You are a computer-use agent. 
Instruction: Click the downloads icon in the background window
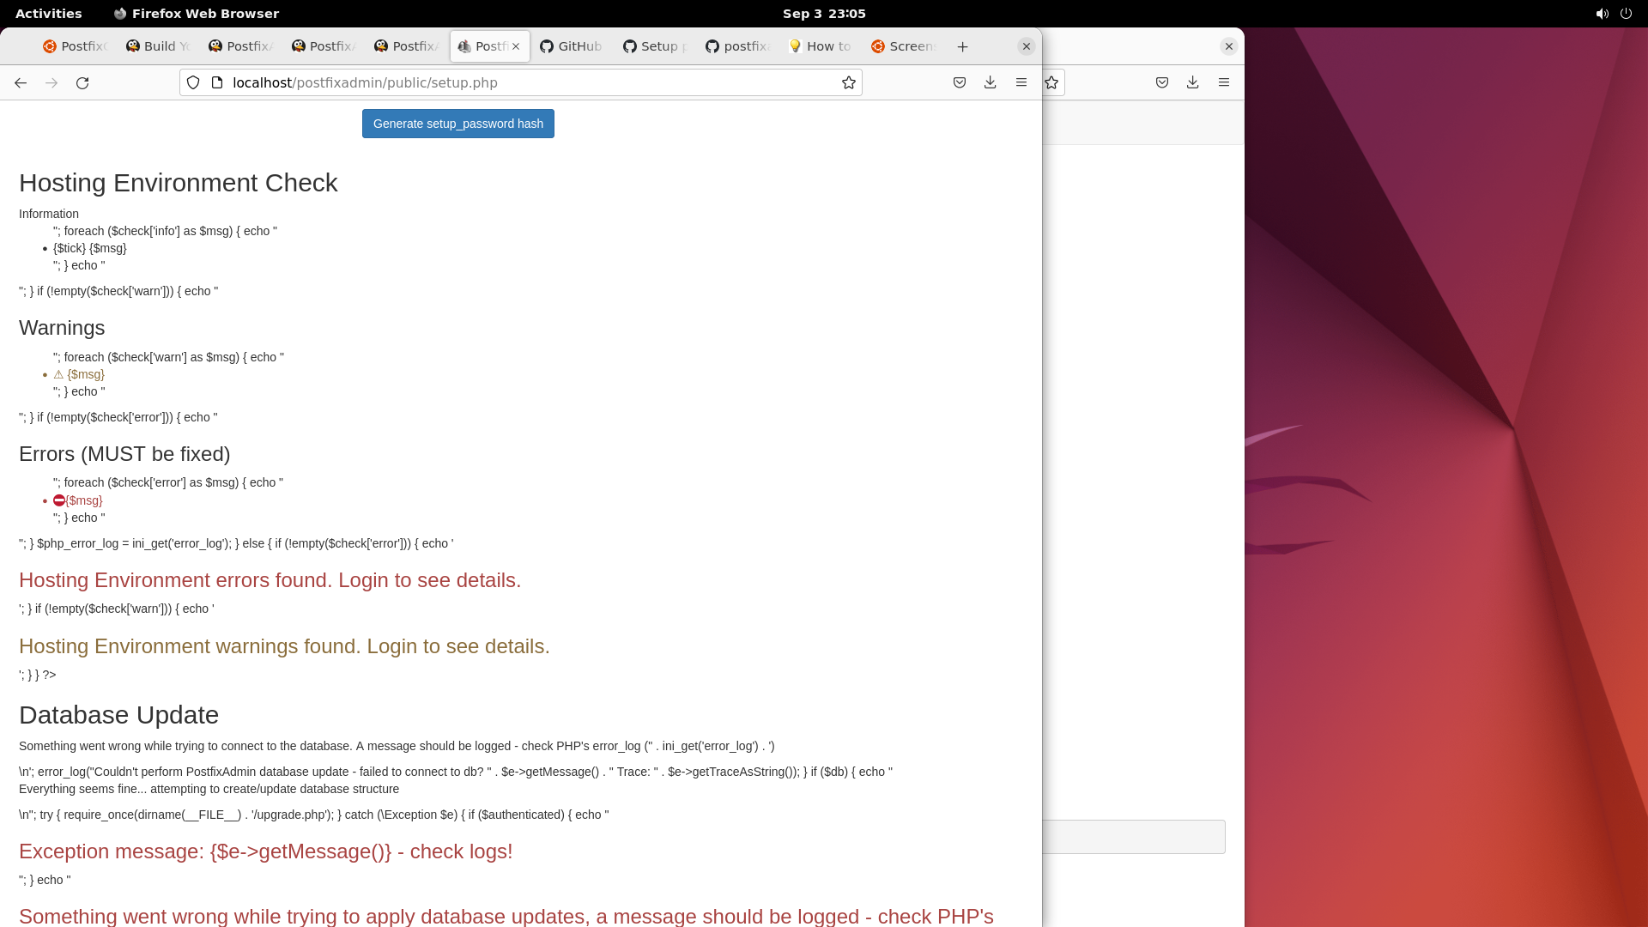tap(1193, 83)
